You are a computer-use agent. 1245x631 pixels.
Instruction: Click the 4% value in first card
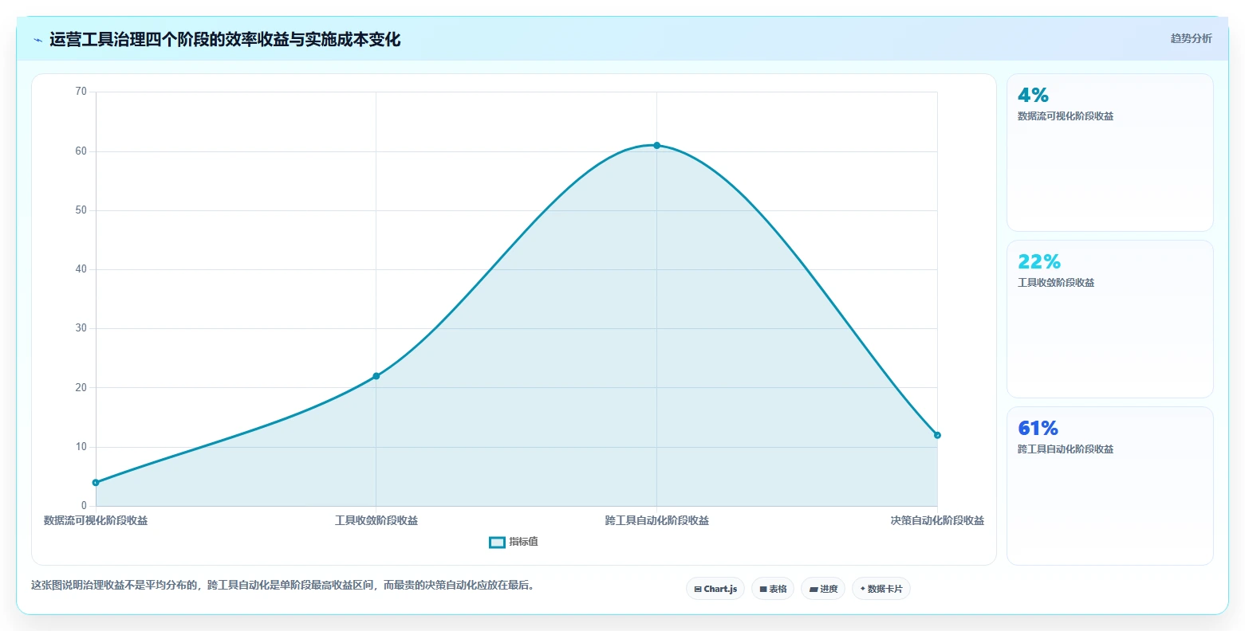[1033, 96]
